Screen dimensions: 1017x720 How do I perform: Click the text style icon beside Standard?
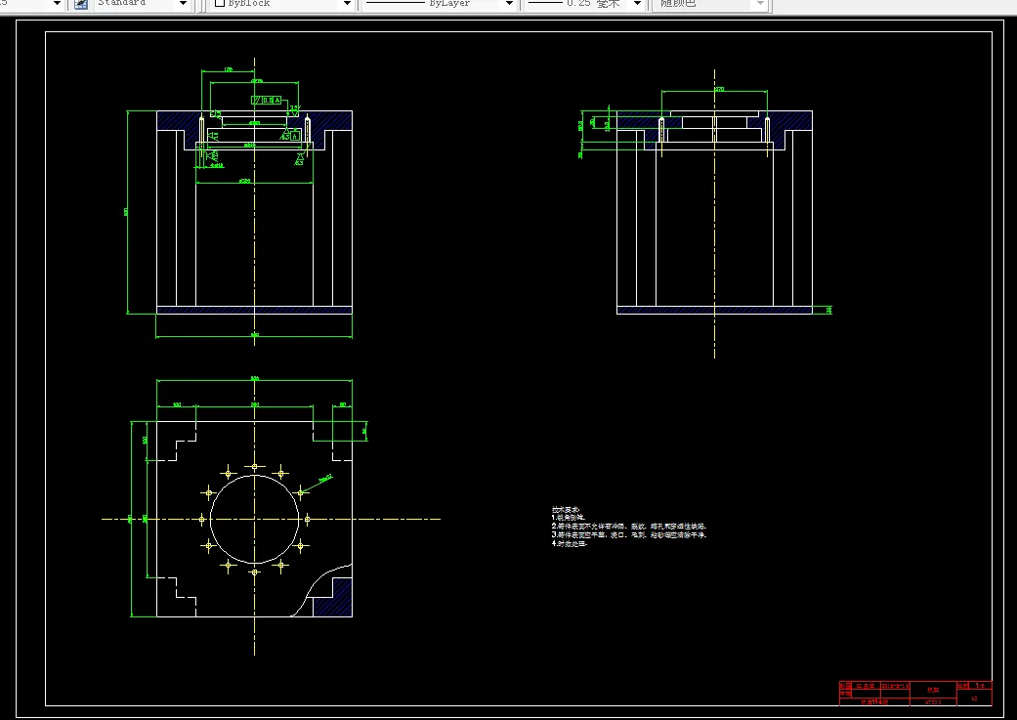[81, 4]
